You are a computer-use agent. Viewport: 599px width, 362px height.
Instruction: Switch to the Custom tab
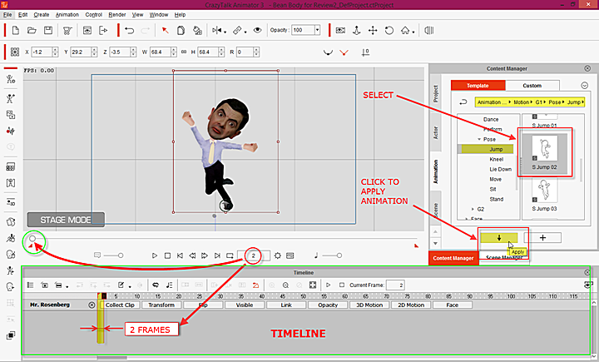[532, 86]
